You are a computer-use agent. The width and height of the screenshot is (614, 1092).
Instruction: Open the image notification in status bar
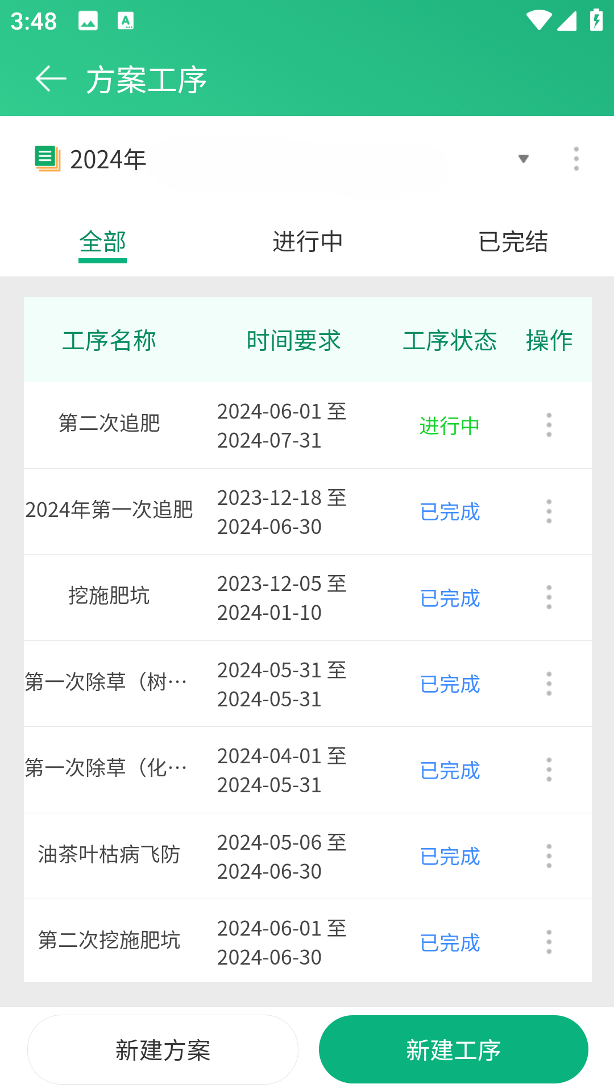(88, 21)
